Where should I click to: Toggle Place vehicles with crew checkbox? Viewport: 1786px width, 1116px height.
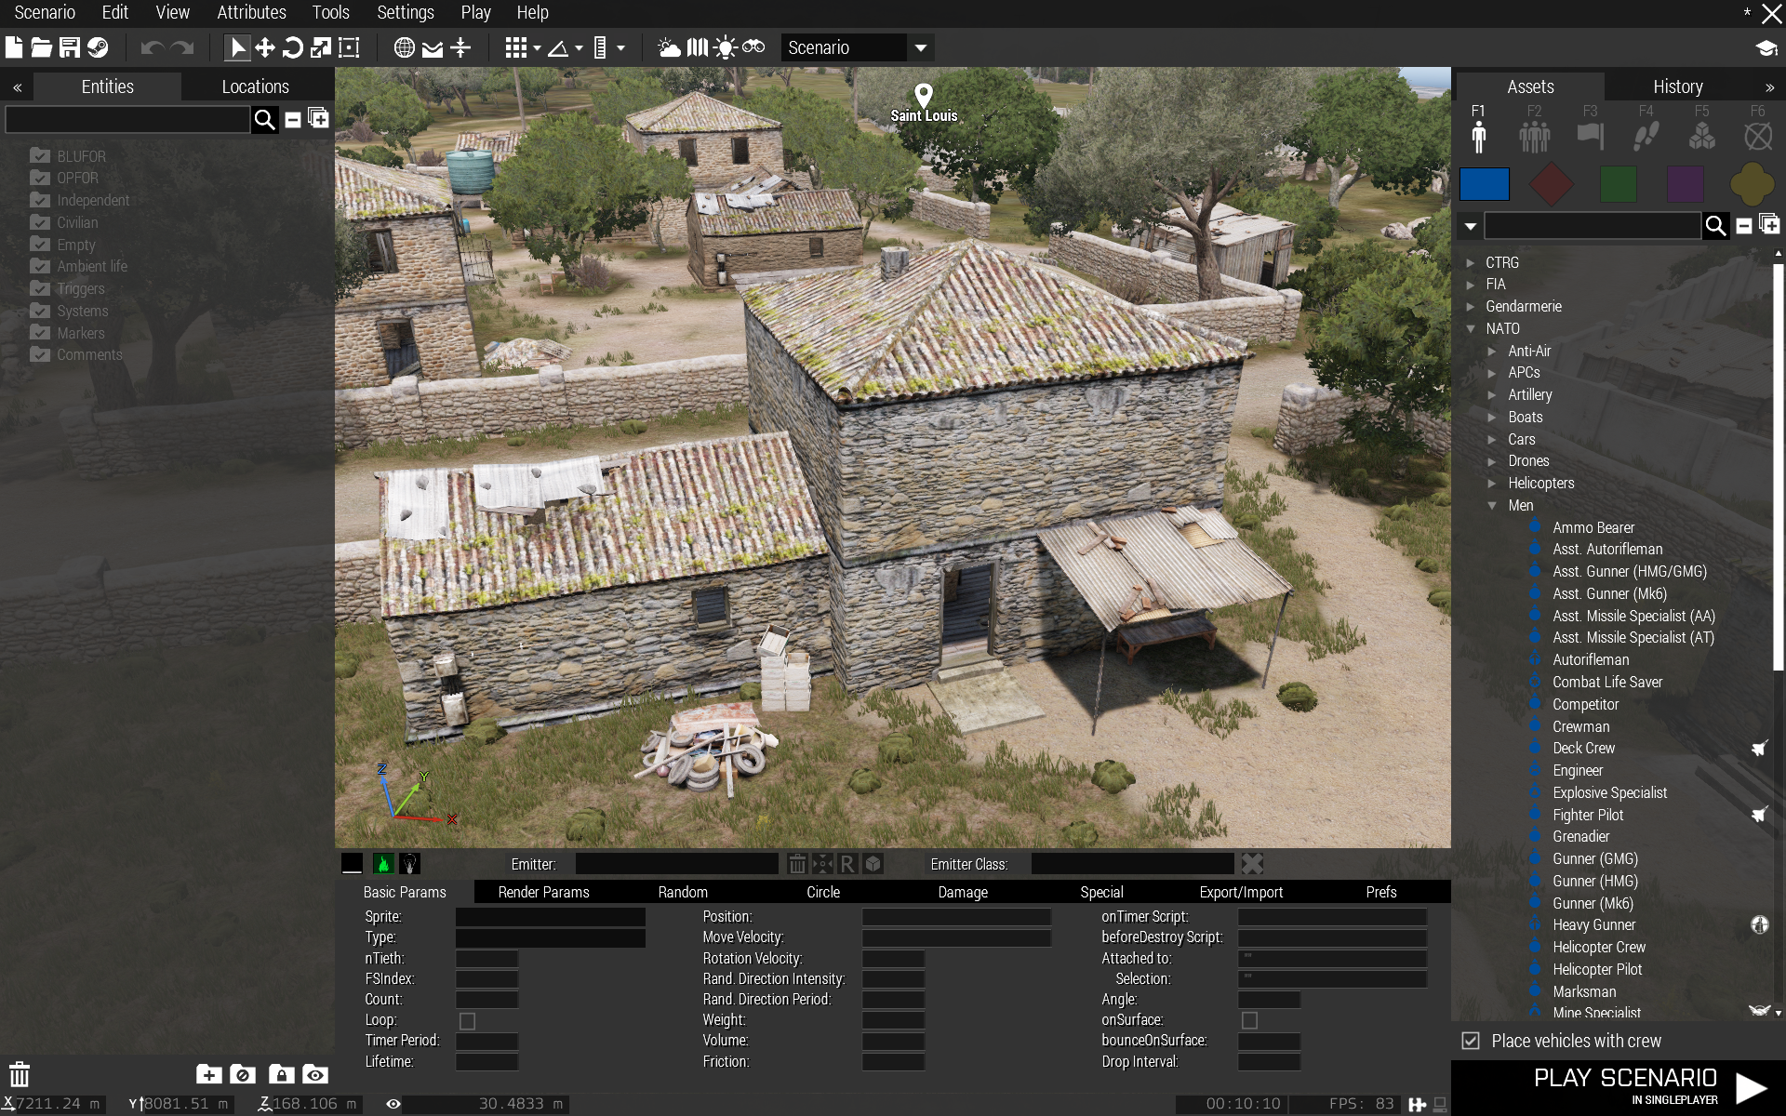click(1471, 1041)
